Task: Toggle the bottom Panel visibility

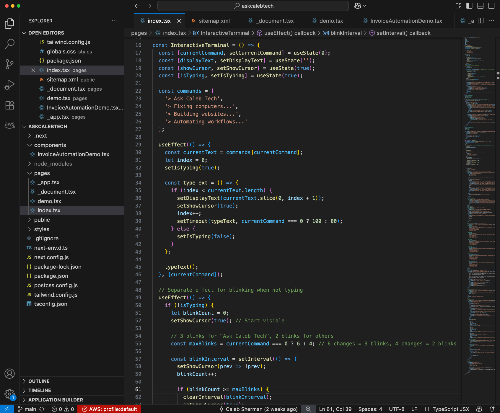Action: 480,6
